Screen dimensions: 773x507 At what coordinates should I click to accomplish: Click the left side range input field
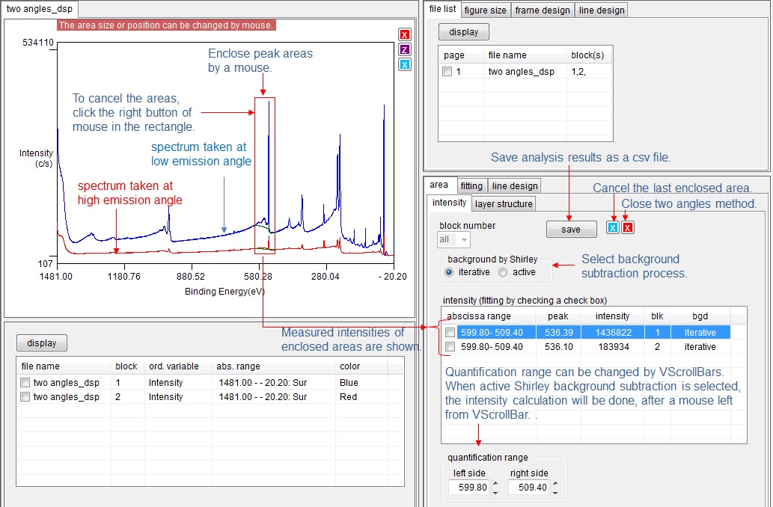470,488
